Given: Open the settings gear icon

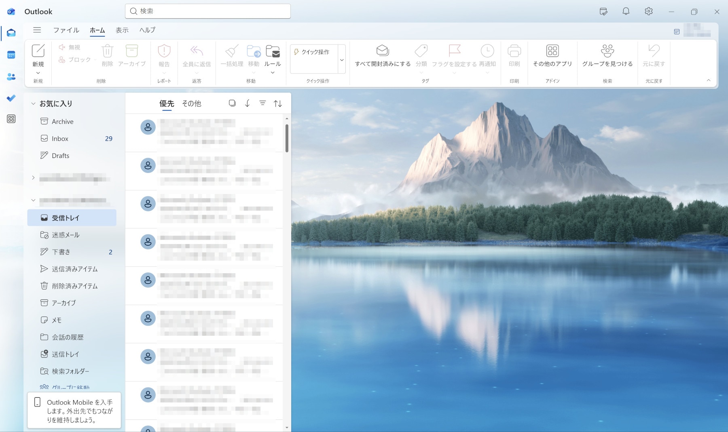Looking at the screenshot, I should 649,11.
